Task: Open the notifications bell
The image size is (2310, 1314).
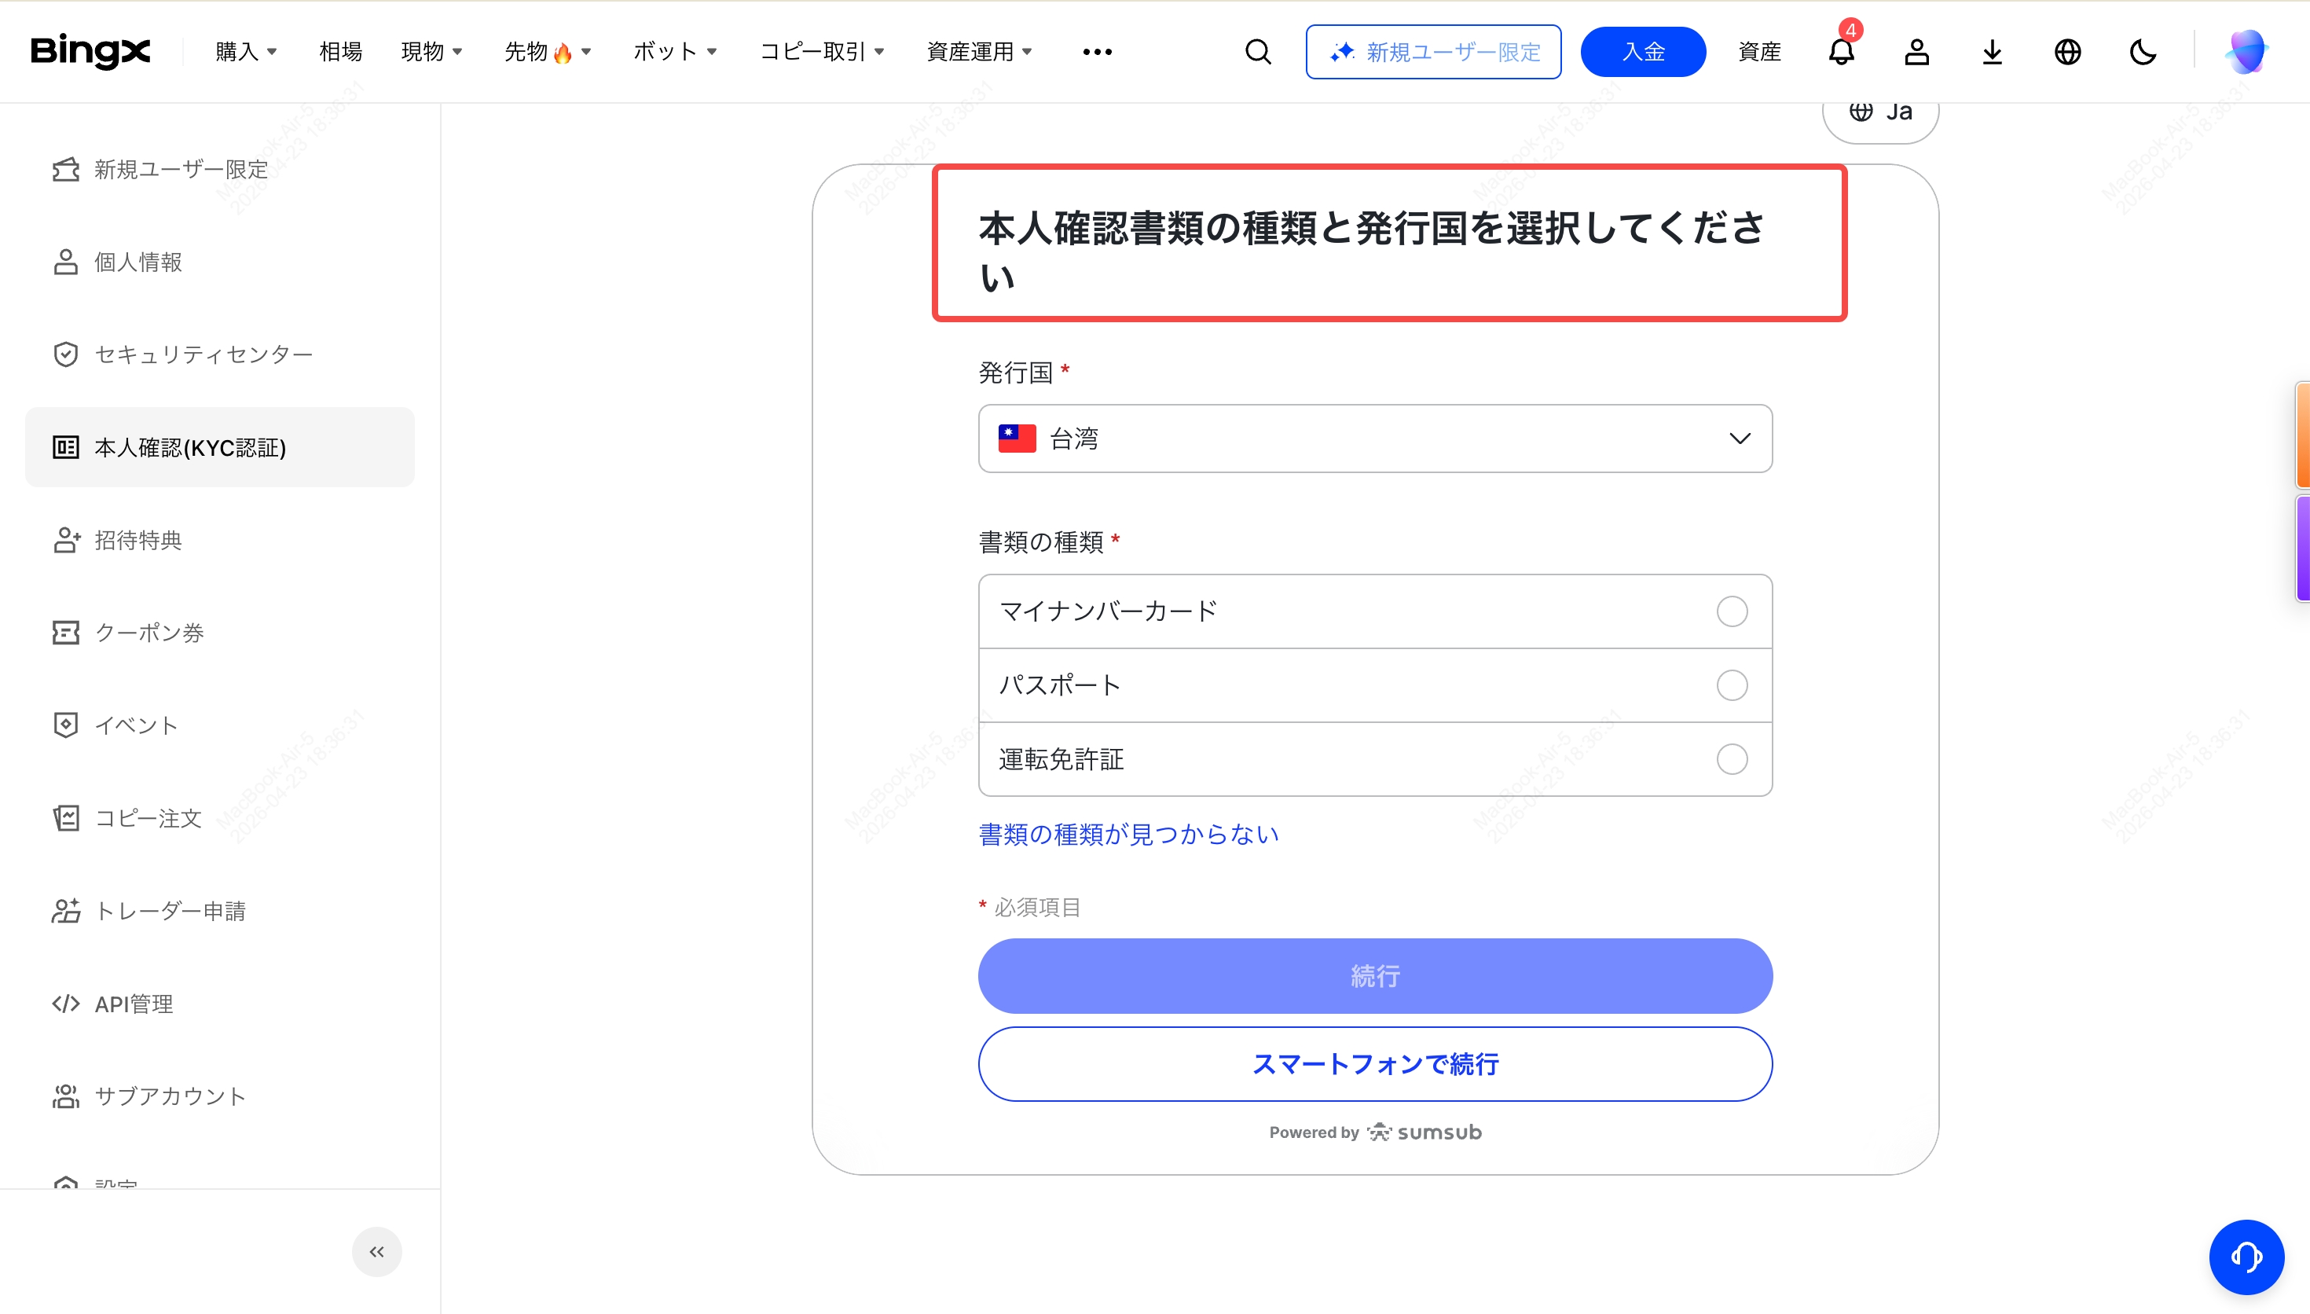Action: [x=1841, y=53]
